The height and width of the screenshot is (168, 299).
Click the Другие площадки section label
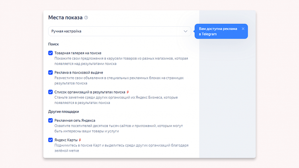63,111
